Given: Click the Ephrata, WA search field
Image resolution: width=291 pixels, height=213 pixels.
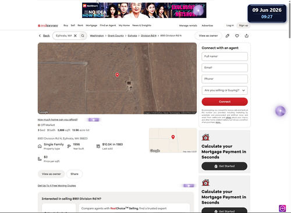Looking at the screenshot, I should point(64,35).
